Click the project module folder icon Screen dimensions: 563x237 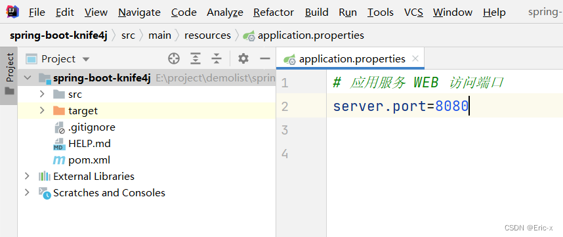pyautogui.click(x=45, y=78)
